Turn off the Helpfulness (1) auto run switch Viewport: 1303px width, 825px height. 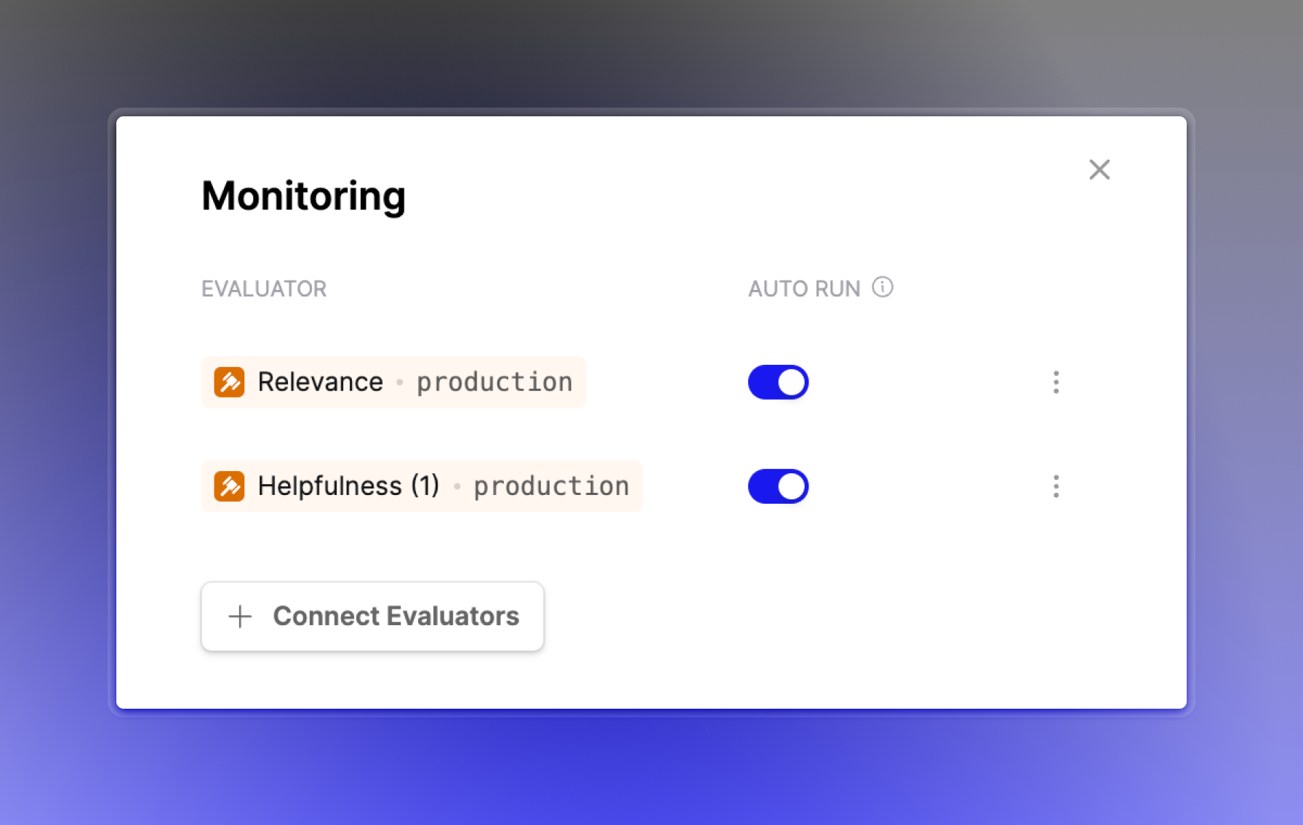tap(778, 486)
